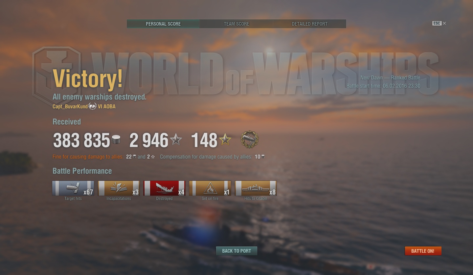Click the ESC key label
Viewport: 473px width, 275px height.
click(x=437, y=23)
